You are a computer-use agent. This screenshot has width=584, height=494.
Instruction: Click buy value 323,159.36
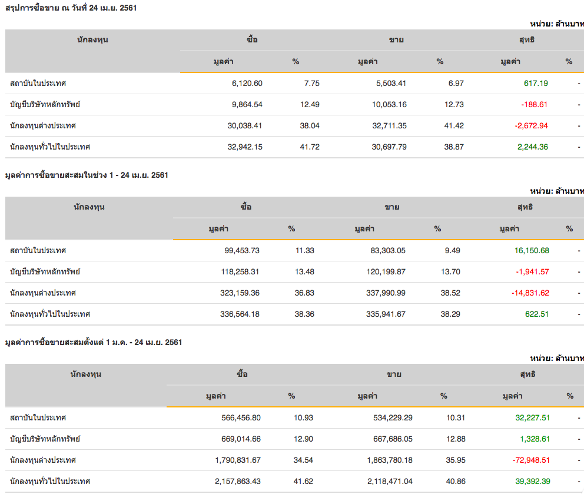coord(240,293)
